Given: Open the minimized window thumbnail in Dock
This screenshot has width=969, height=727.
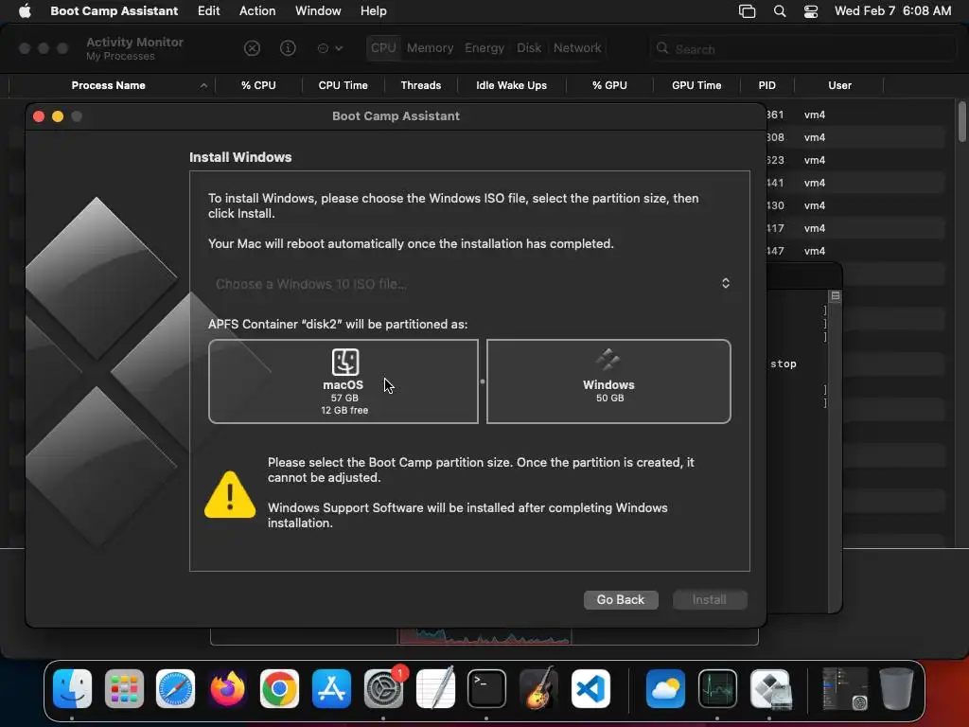Looking at the screenshot, I should point(844,688).
